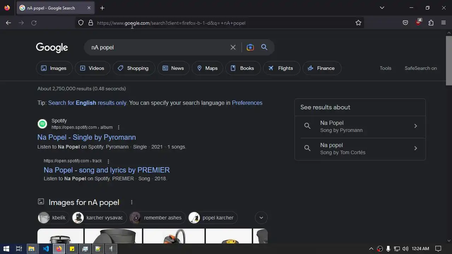Open Na Popel Song by Pyromann suggestion

click(360, 126)
